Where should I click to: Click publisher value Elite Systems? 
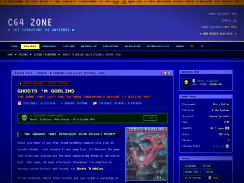coord(221,110)
